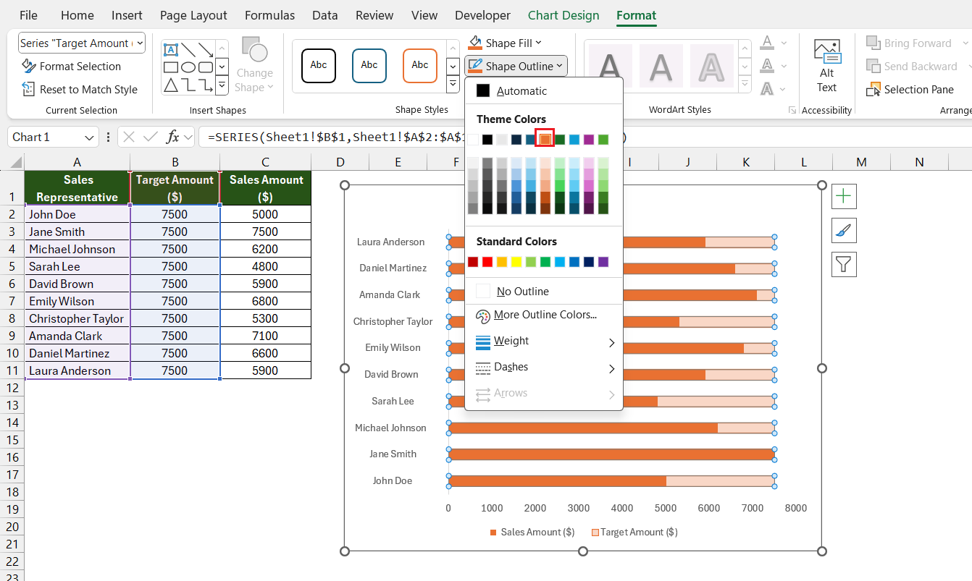The height and width of the screenshot is (581, 972).
Task: Select cell A5 containing Sarah Lee
Action: 77,266
